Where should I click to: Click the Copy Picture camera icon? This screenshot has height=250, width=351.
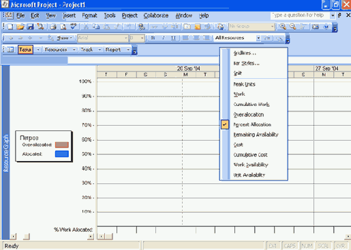(x=316, y=26)
